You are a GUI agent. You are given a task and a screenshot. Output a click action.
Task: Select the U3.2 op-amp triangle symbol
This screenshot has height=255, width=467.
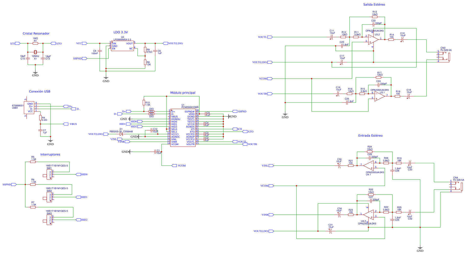point(373,40)
